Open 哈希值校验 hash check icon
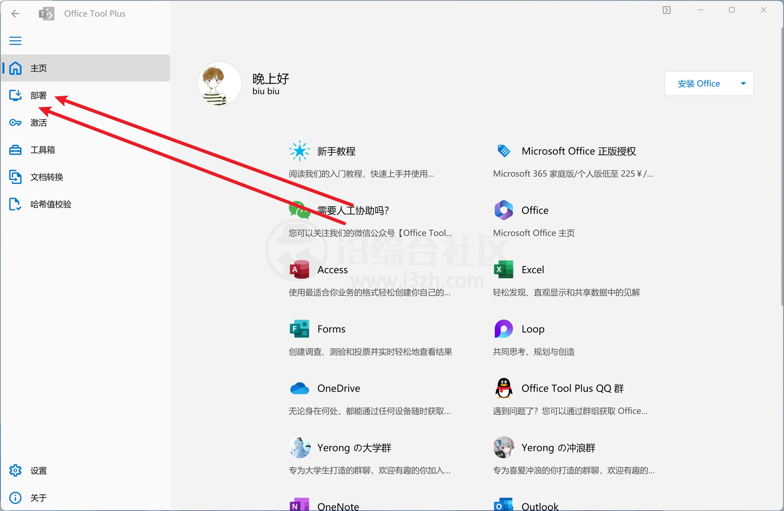 pyautogui.click(x=15, y=204)
